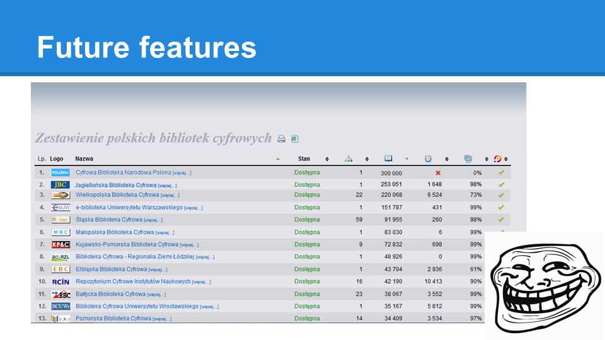Click the 0% percentage cell
605x340 pixels.
(x=477, y=173)
